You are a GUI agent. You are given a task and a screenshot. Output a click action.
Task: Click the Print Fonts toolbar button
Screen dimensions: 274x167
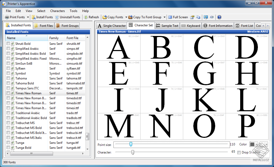point(15,17)
